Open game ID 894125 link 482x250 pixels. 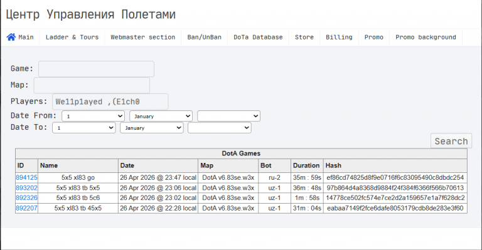(26, 177)
